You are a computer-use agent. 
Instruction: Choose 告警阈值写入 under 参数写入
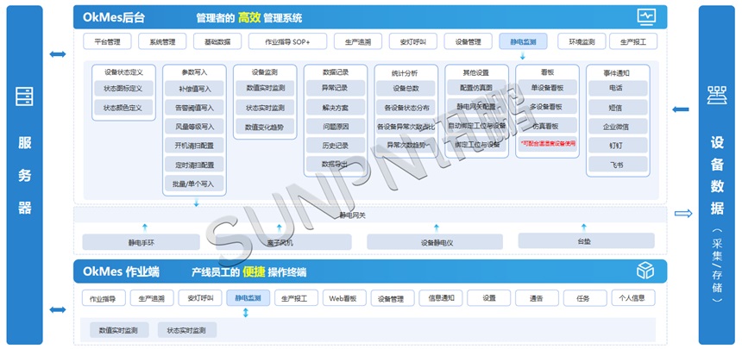coord(194,108)
